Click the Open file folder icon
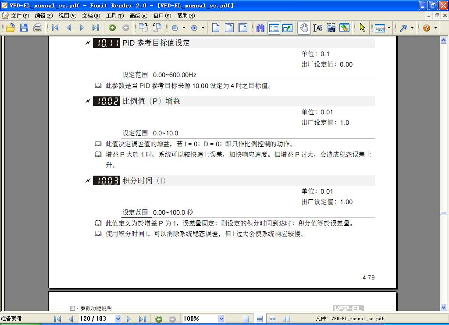449x325 pixels. tap(10, 28)
